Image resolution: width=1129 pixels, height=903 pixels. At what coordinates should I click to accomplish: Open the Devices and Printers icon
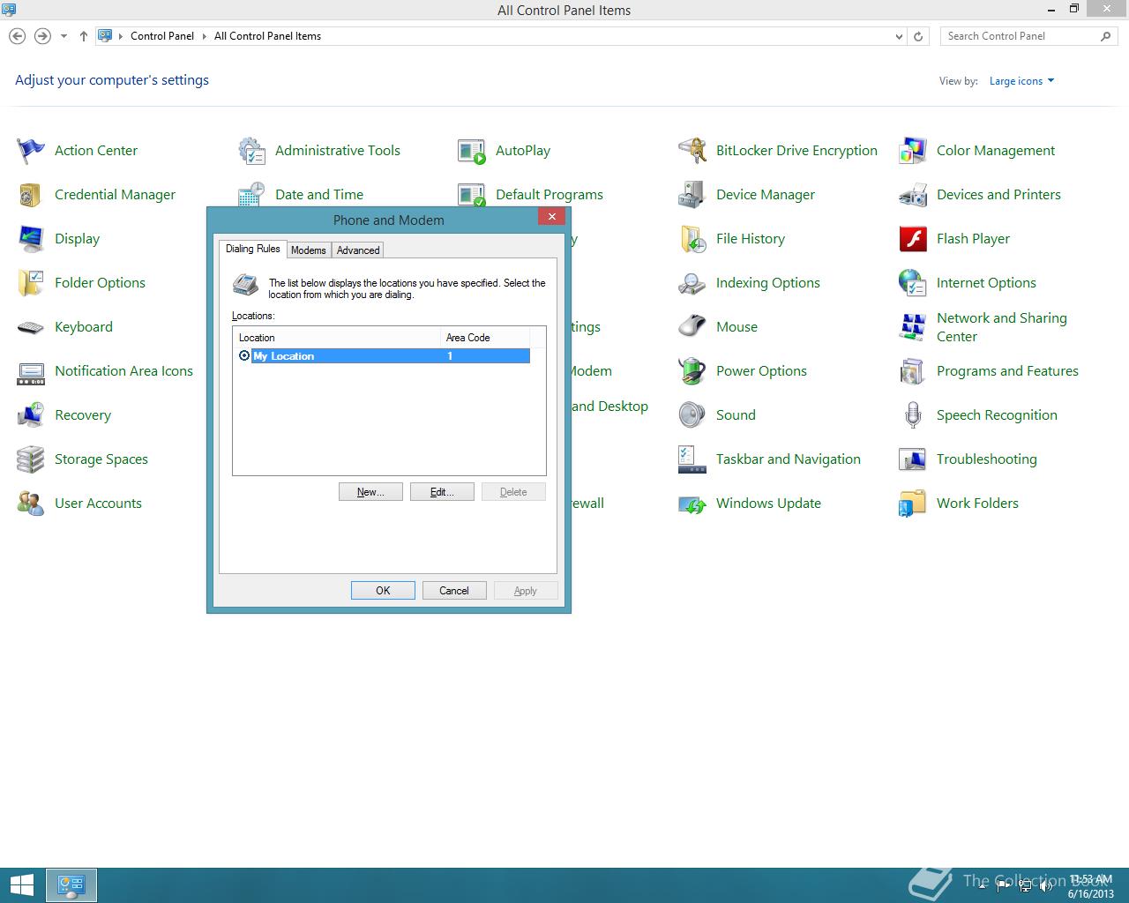click(913, 195)
